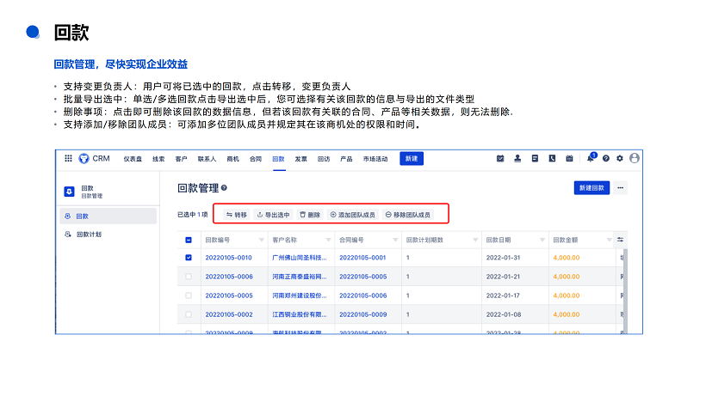Click date cell 2022-01-31

(x=503, y=258)
